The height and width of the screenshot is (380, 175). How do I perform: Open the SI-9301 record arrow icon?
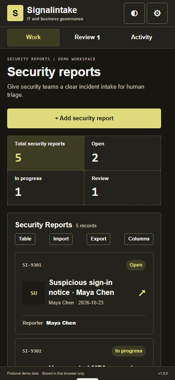click(142, 293)
